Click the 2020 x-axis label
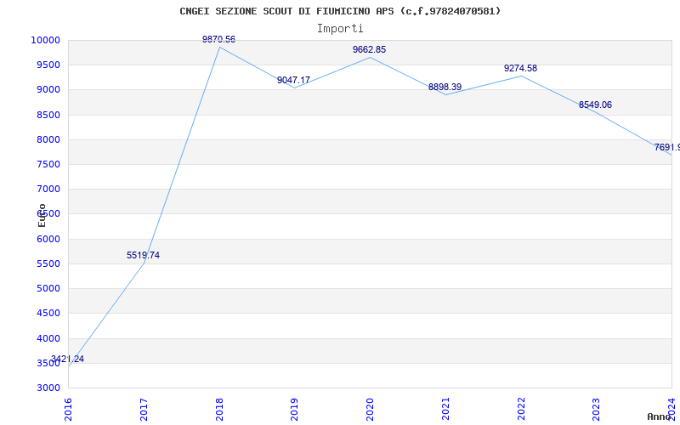The height and width of the screenshot is (425, 680). (x=370, y=410)
